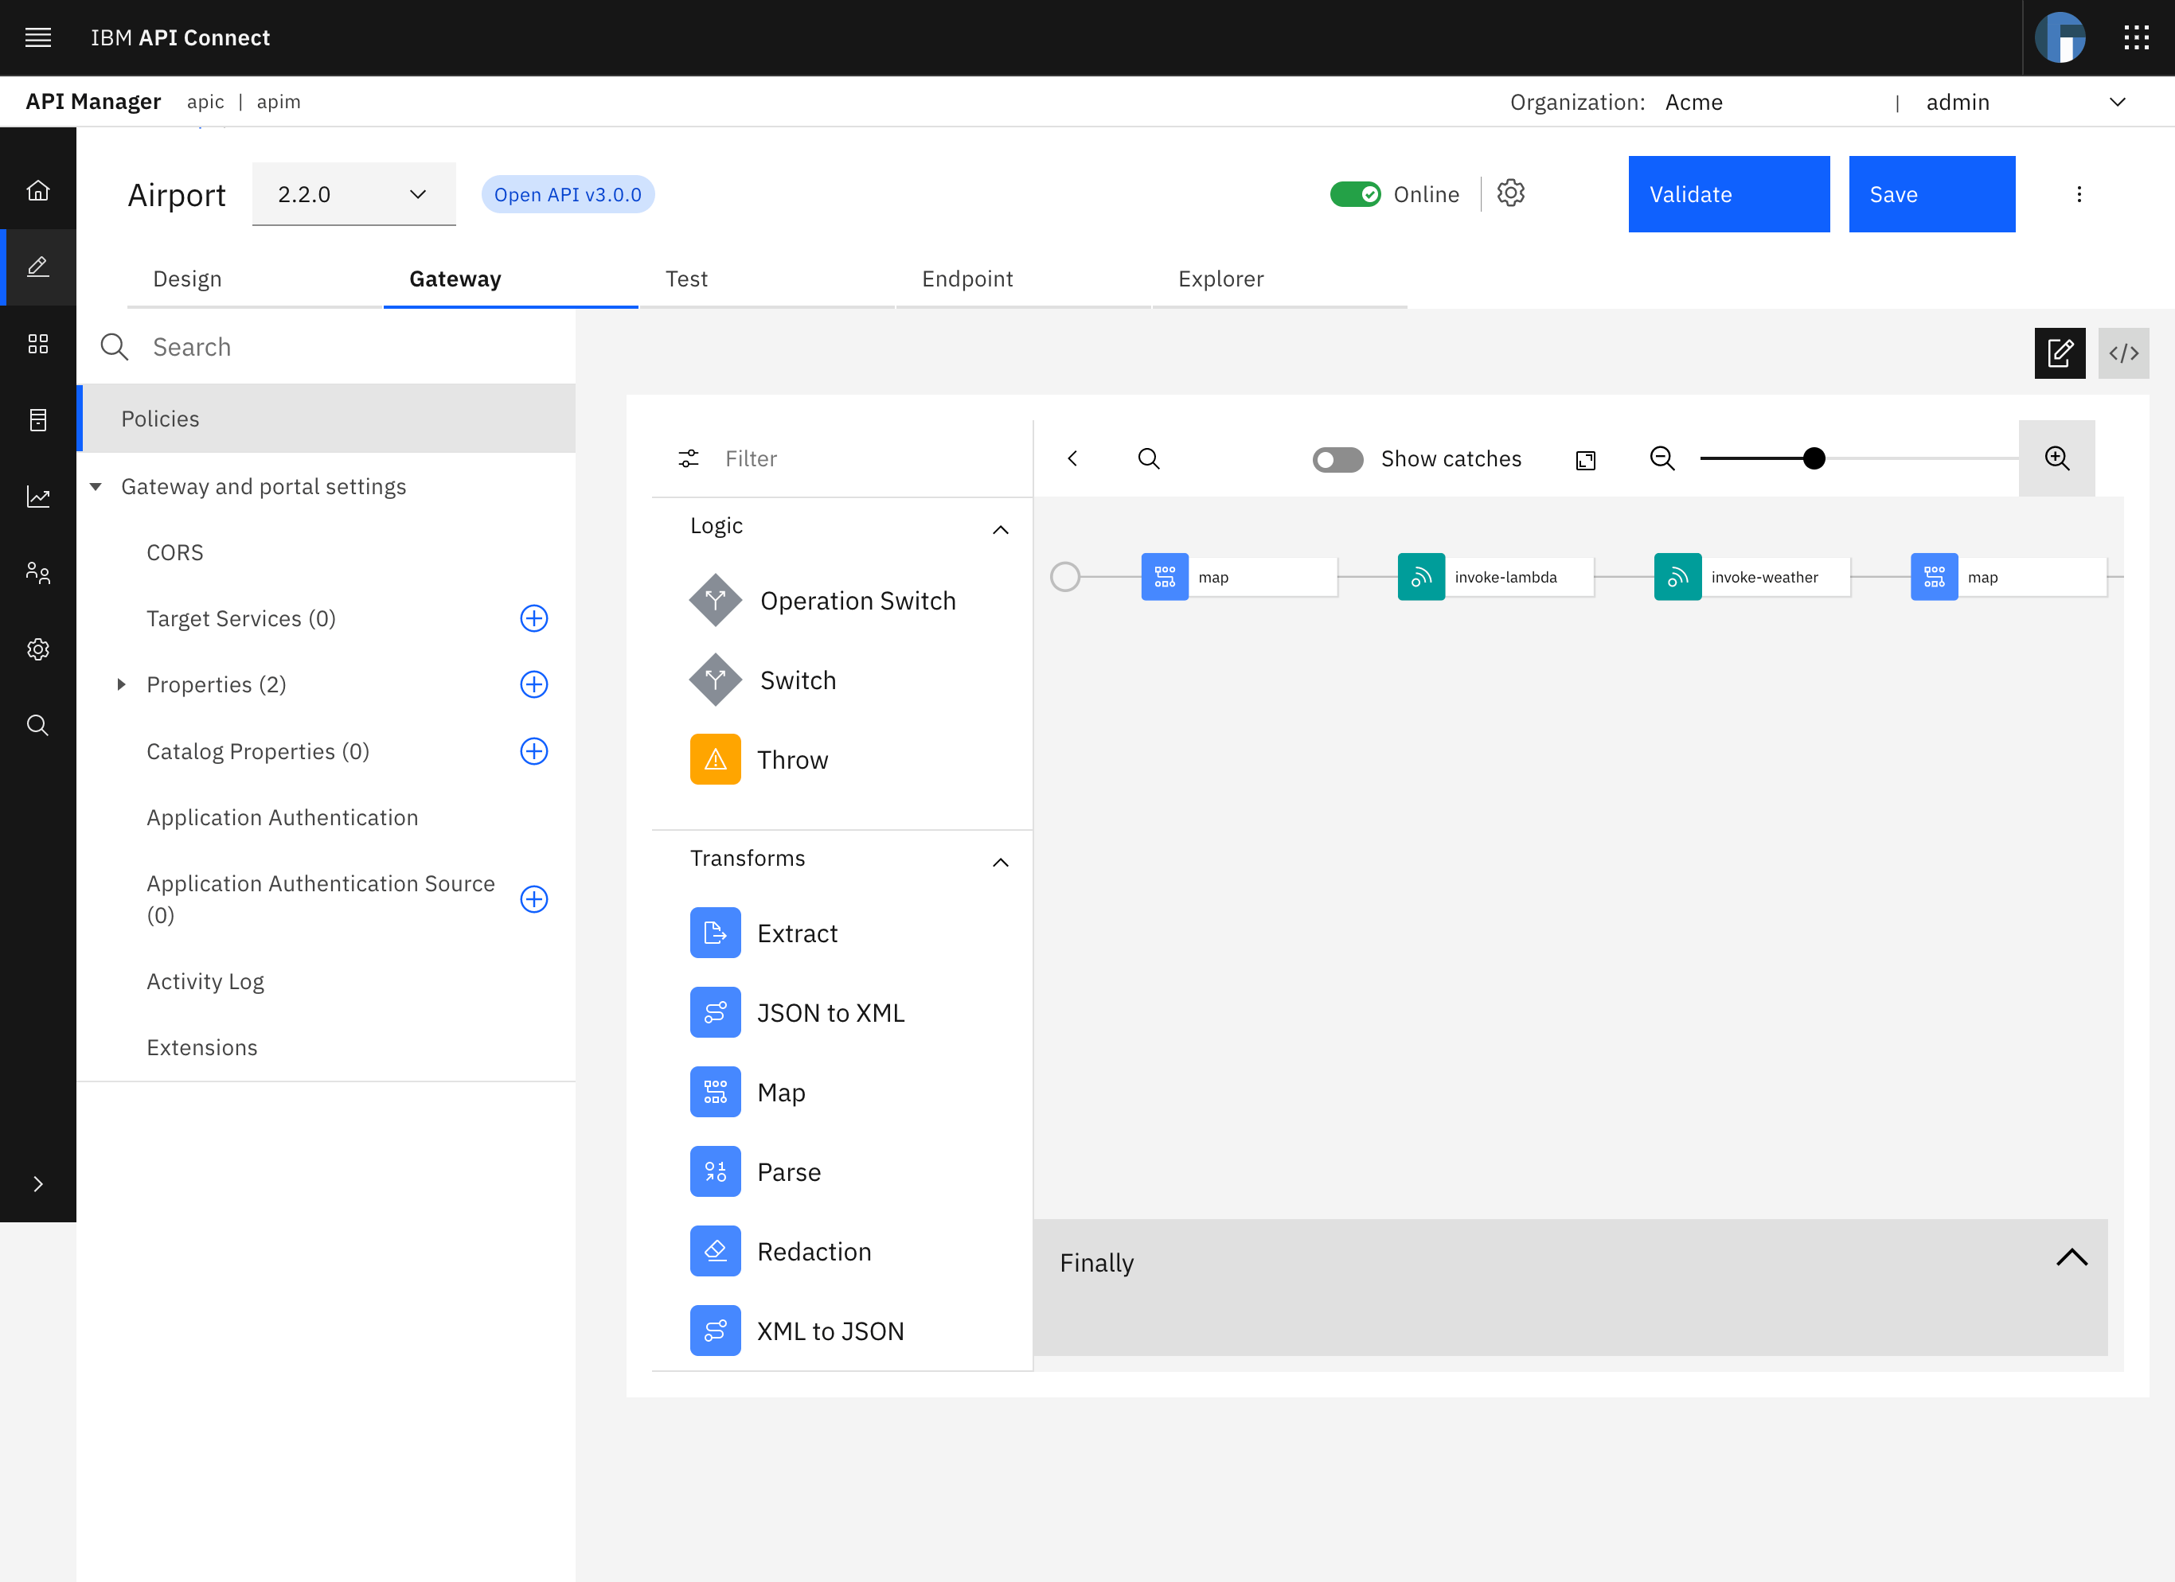Viewport: 2175px width, 1582px height.
Task: Toggle the Online switch off
Action: pos(1354,195)
